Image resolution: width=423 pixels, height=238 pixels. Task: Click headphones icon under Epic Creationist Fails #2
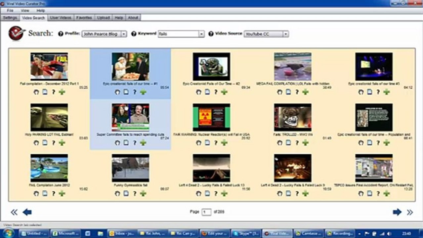[199, 92]
